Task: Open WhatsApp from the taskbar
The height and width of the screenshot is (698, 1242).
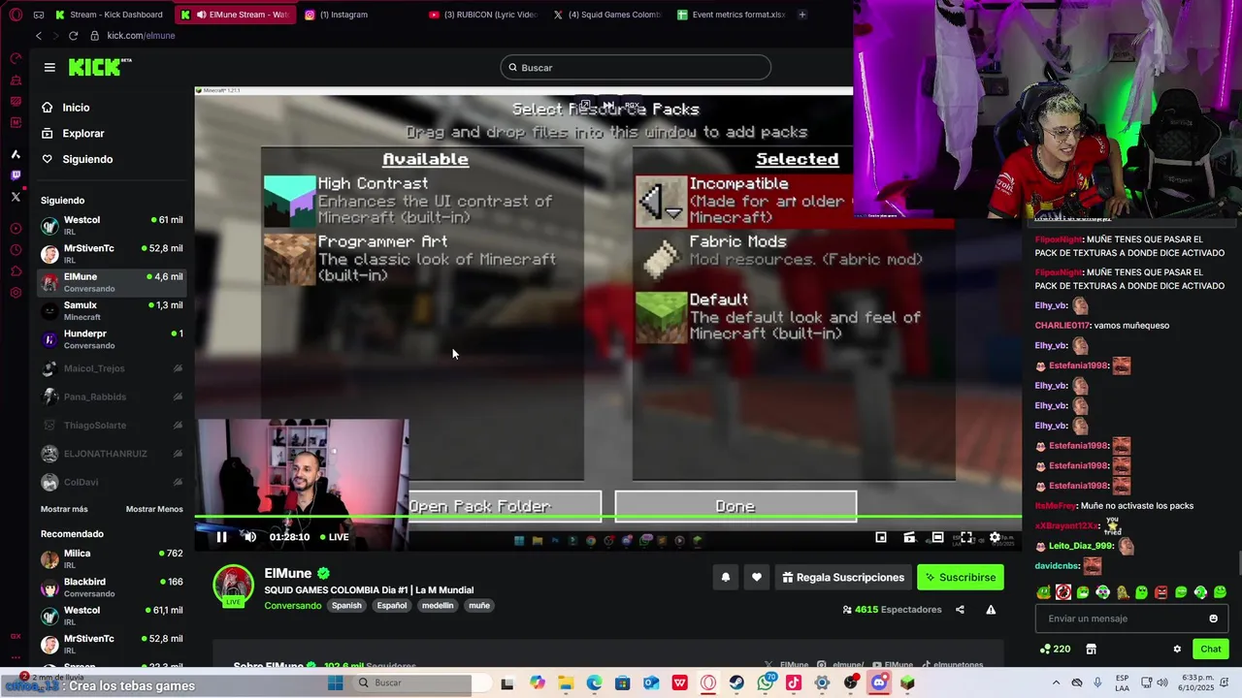Action: click(766, 682)
